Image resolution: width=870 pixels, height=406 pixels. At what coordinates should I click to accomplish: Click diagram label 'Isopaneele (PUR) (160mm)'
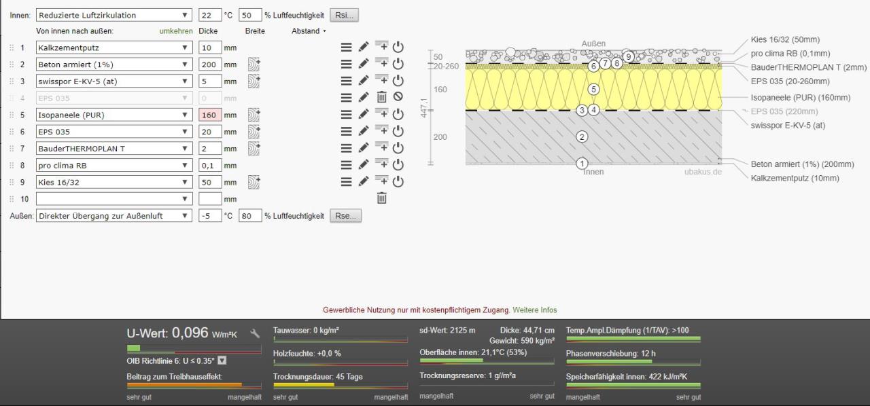point(801,97)
